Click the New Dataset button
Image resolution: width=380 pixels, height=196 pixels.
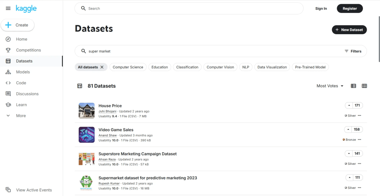pyautogui.click(x=349, y=30)
